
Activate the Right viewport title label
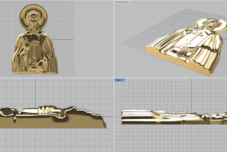pos(118,80)
